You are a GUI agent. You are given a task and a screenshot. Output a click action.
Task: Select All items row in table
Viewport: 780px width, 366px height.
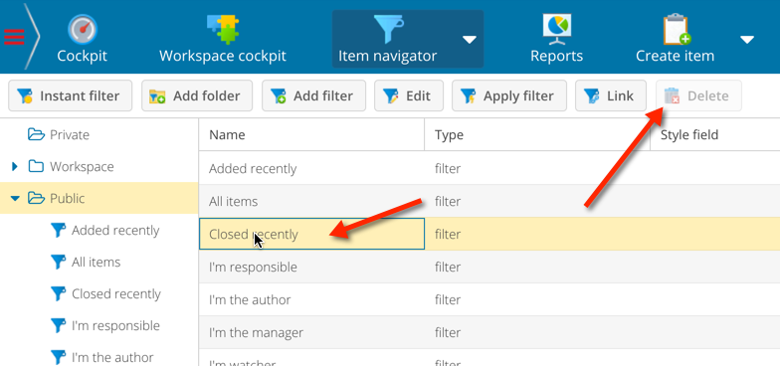tap(489, 201)
